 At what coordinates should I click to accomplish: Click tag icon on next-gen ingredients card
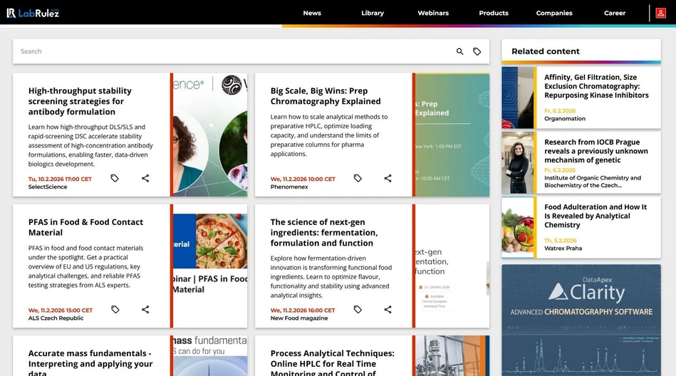point(358,310)
